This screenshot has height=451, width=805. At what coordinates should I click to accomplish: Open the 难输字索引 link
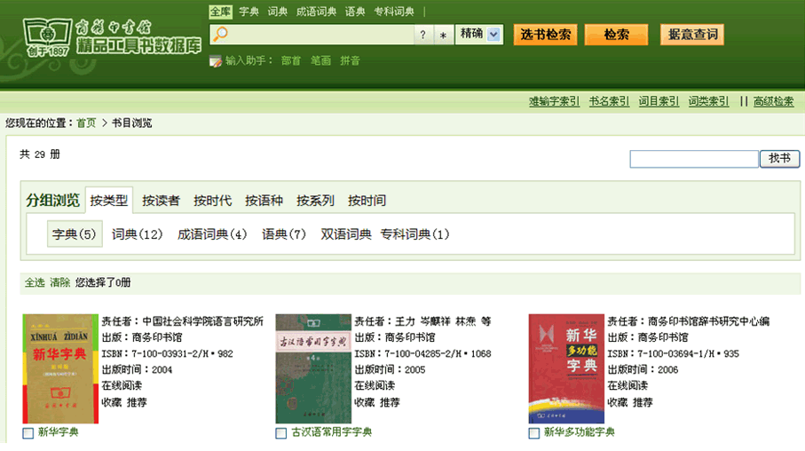point(554,101)
